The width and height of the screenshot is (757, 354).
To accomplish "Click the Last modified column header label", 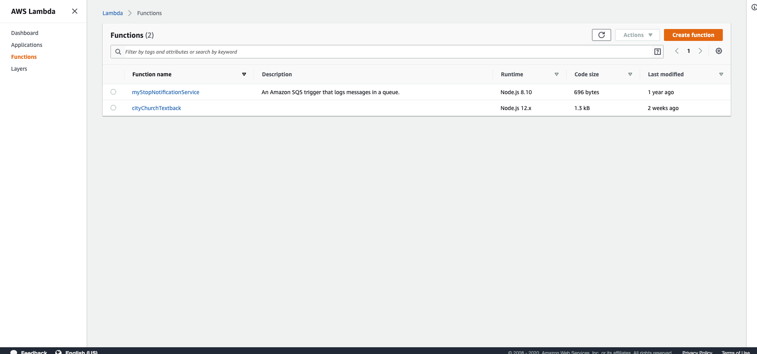I will click(666, 74).
